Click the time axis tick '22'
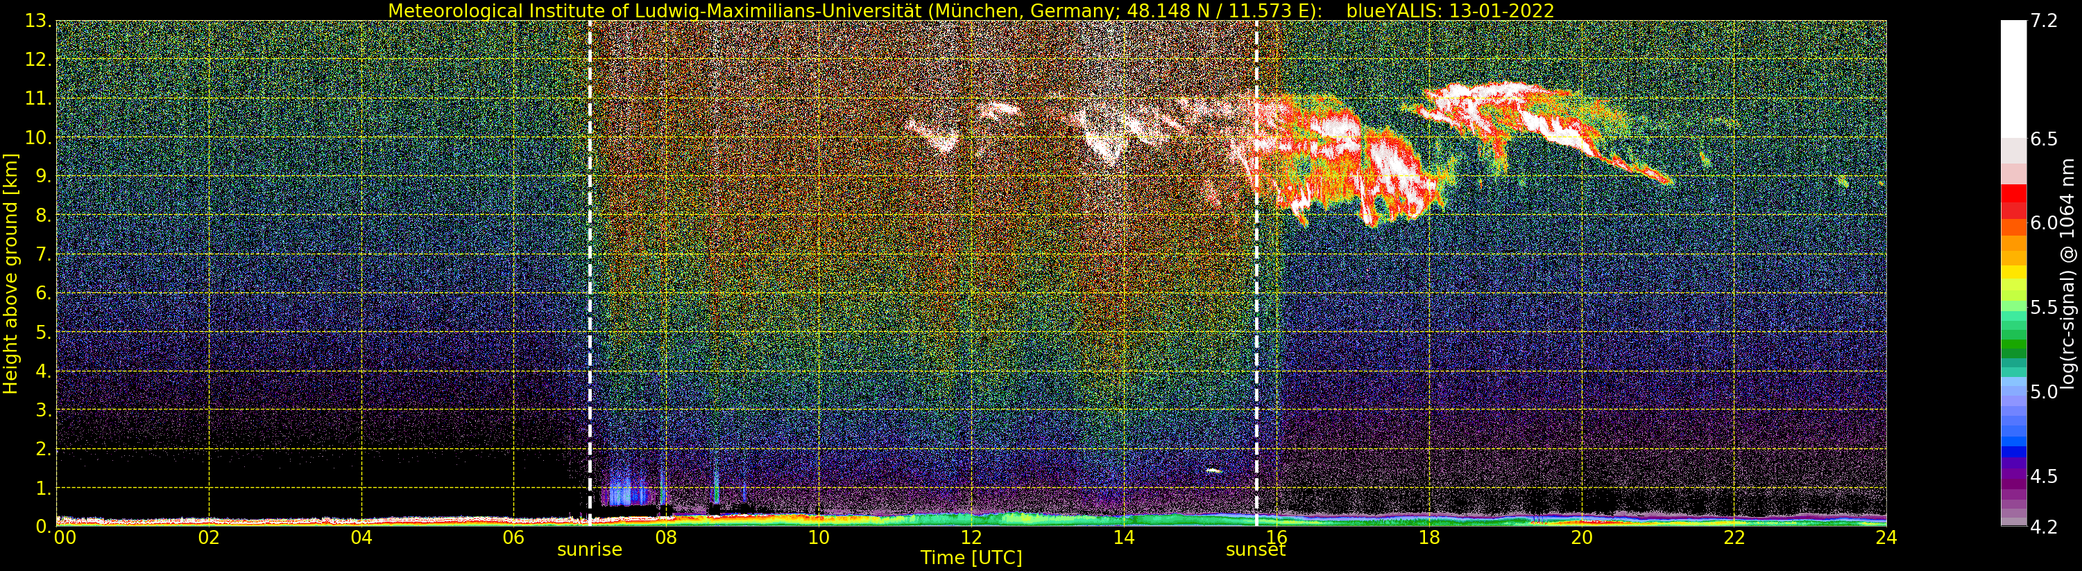 pyautogui.click(x=1734, y=537)
